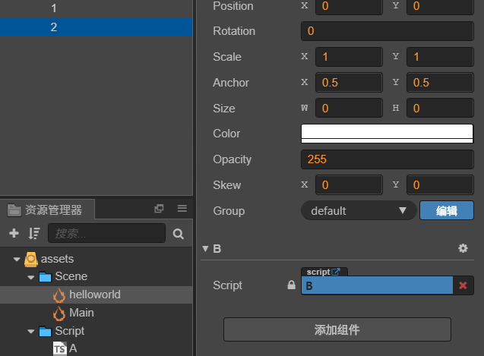This screenshot has height=356, width=484.
Task: Click the 搜索 asset search field
Action: pos(106,233)
